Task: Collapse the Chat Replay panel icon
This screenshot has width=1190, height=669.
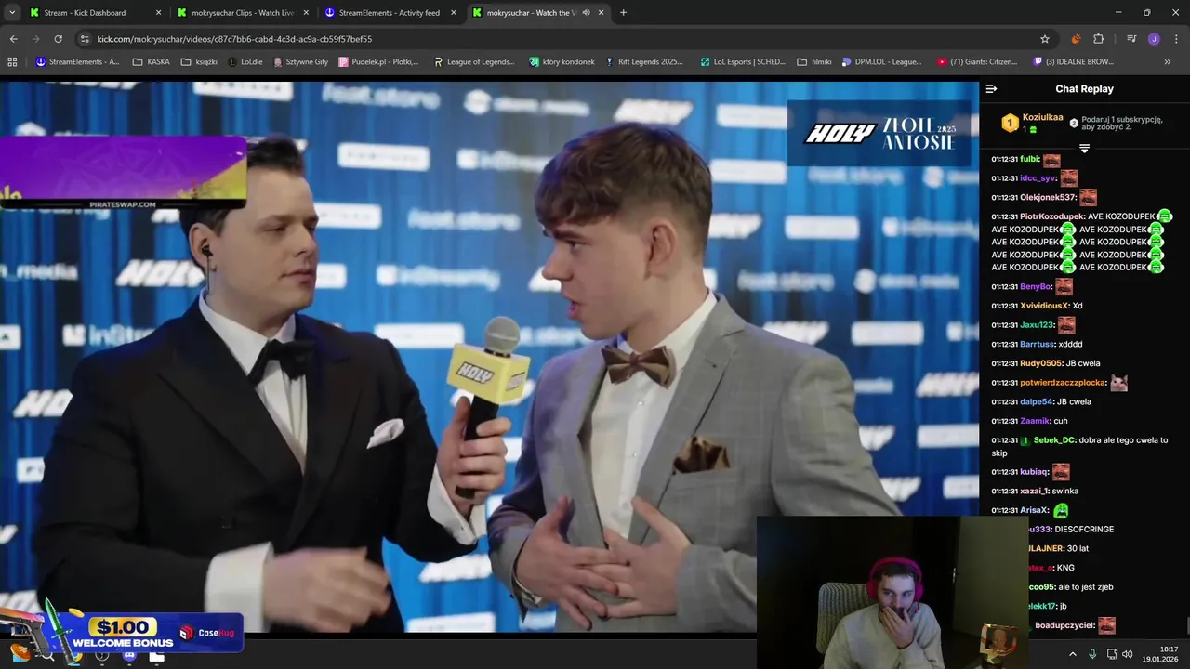Action: click(991, 89)
